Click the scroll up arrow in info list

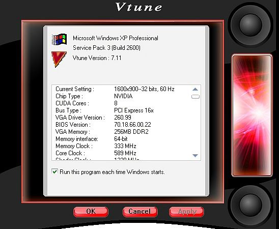coord(195,89)
